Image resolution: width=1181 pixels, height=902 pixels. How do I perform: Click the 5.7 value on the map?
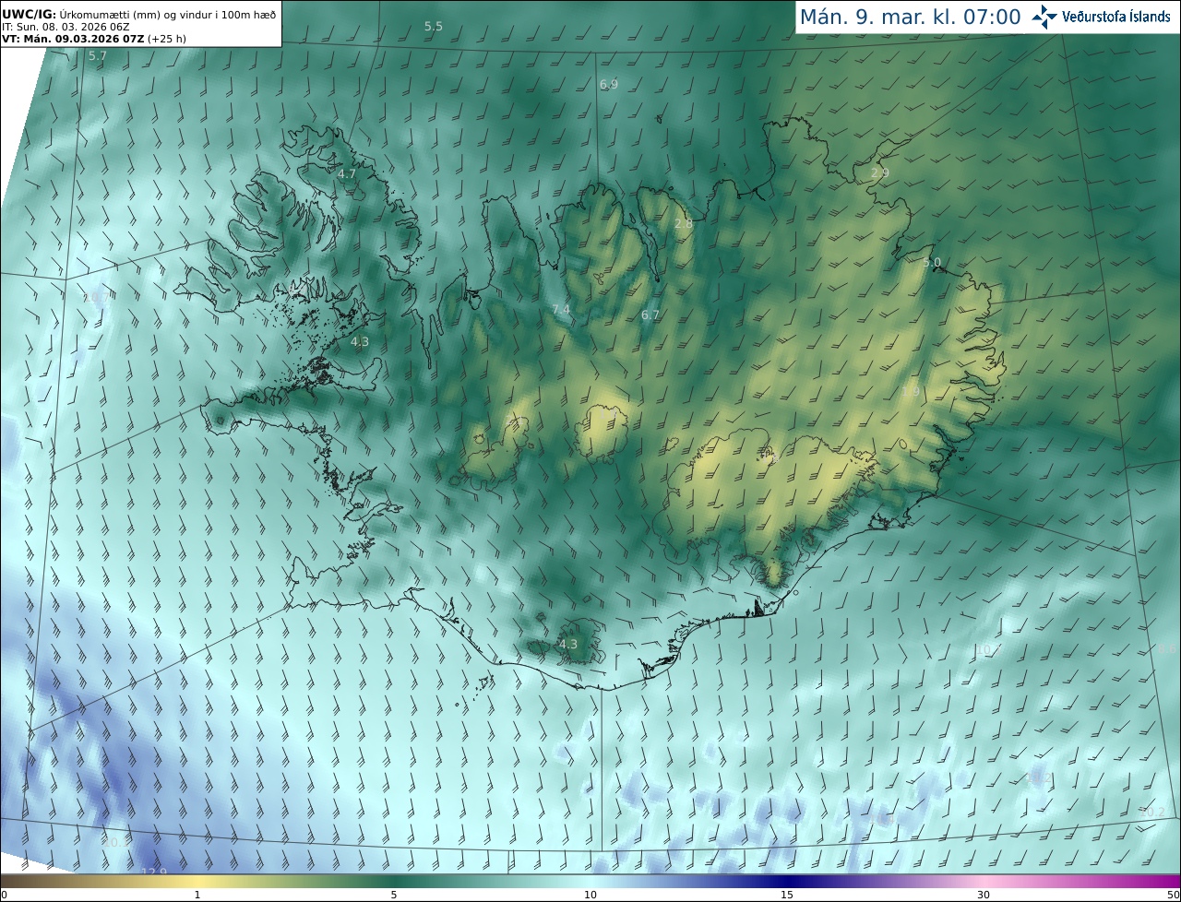coord(98,56)
